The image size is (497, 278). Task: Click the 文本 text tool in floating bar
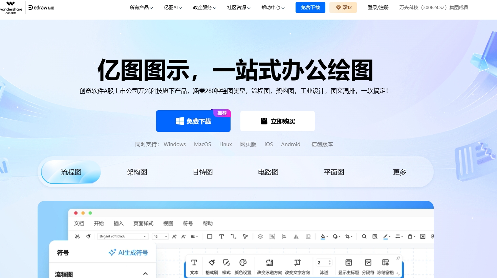click(194, 267)
